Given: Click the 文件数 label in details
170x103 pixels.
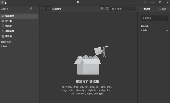Looking at the screenshot, I should click(144, 30).
